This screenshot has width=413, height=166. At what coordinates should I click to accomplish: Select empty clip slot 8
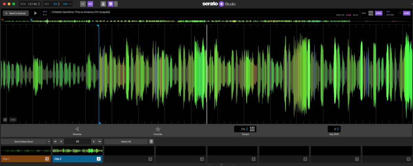tap(387, 154)
